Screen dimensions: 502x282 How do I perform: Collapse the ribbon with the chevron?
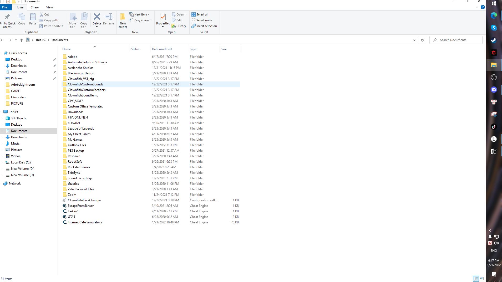pos(477,7)
